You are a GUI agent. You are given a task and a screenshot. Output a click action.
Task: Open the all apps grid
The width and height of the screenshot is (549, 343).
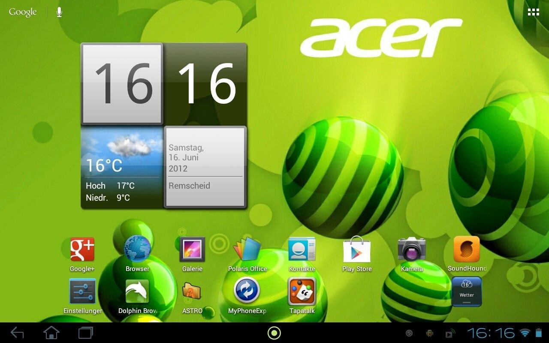pyautogui.click(x=534, y=12)
